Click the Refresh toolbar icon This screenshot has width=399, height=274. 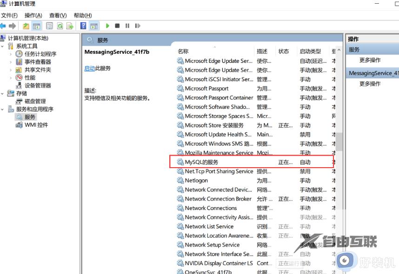point(60,26)
